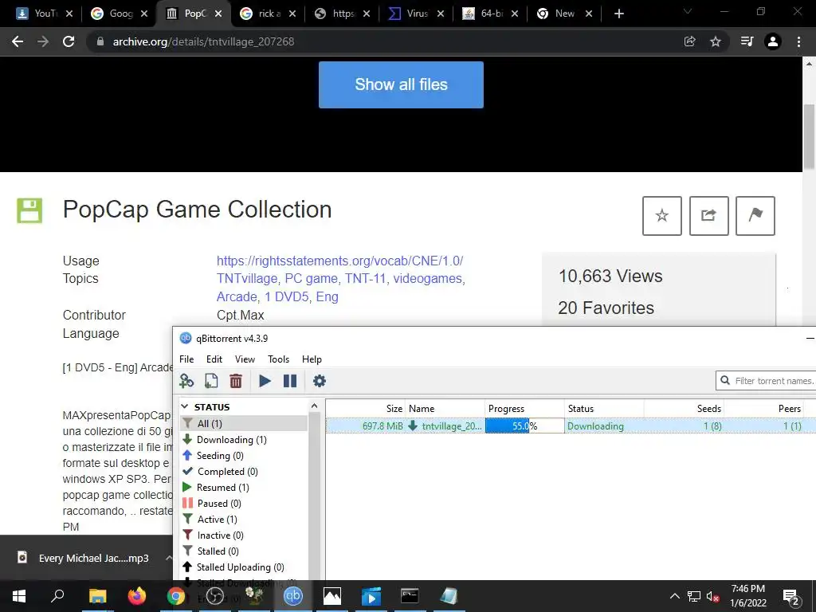Click the TNTvillage topic link

coord(247,278)
